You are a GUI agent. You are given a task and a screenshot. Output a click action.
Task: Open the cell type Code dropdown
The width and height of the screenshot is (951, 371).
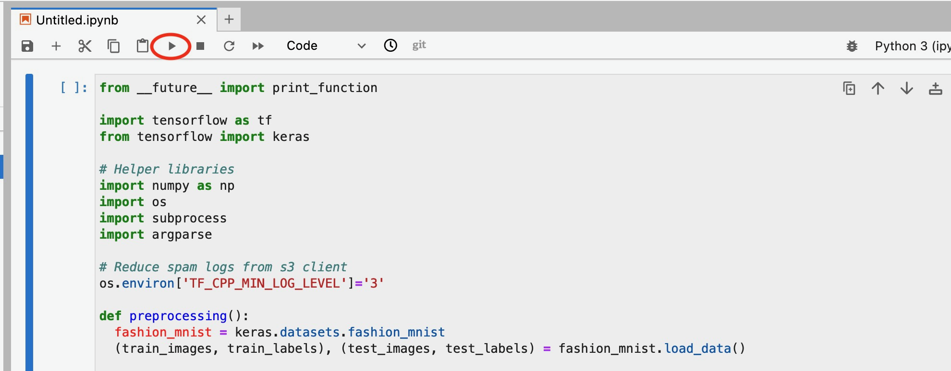326,46
